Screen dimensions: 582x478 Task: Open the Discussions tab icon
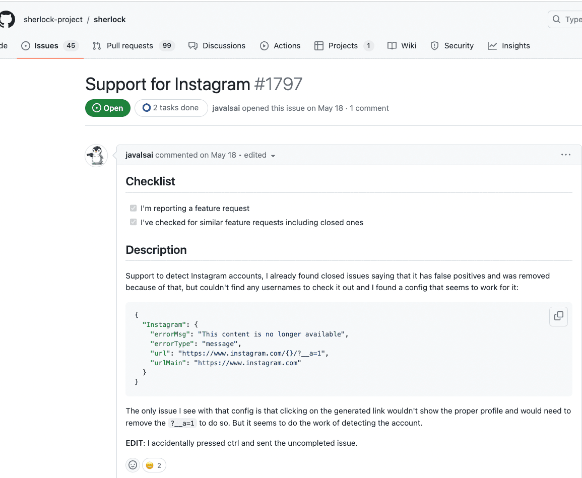coord(193,45)
